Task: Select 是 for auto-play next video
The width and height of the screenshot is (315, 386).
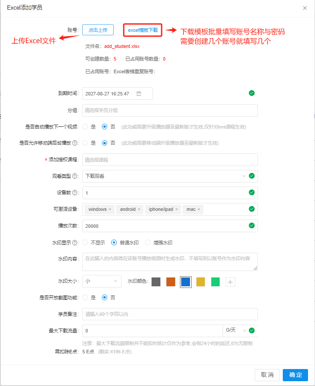Action: [x=85, y=127]
